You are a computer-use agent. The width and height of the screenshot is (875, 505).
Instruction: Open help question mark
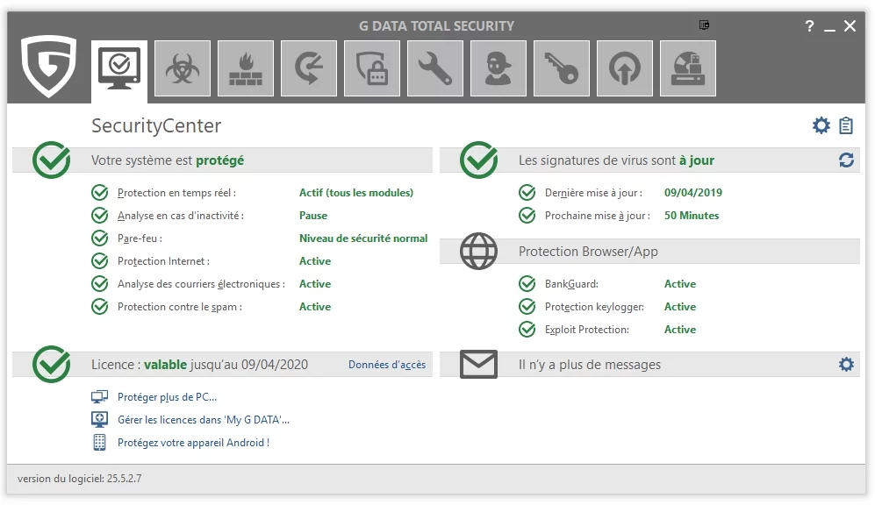[x=809, y=25]
